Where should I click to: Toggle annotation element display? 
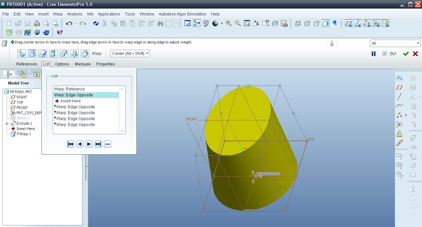386,23
